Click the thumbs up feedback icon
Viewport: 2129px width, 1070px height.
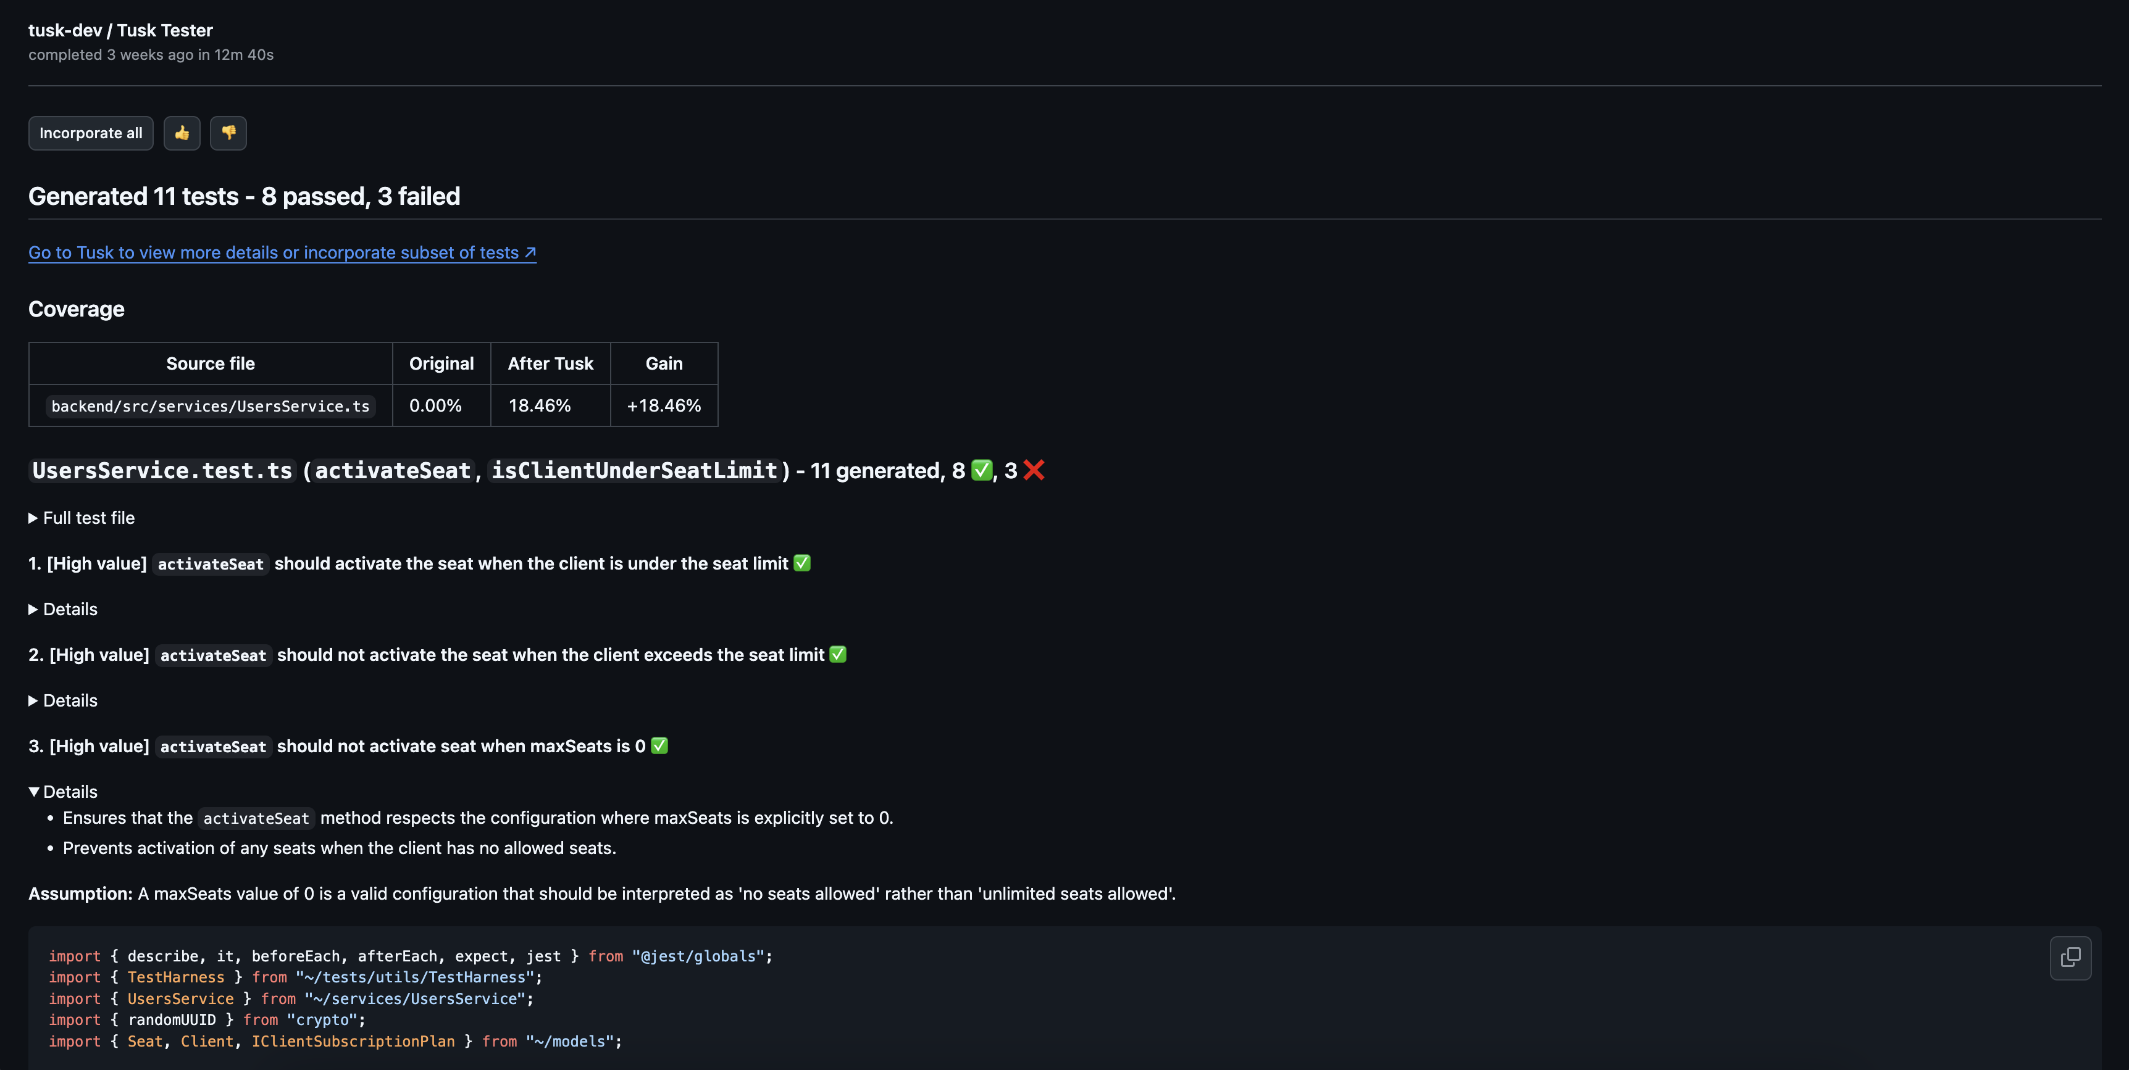(x=182, y=132)
